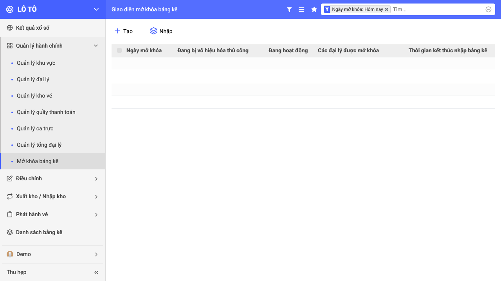Click the Nhập import button
Viewport: 501px width, 281px height.
point(161,31)
